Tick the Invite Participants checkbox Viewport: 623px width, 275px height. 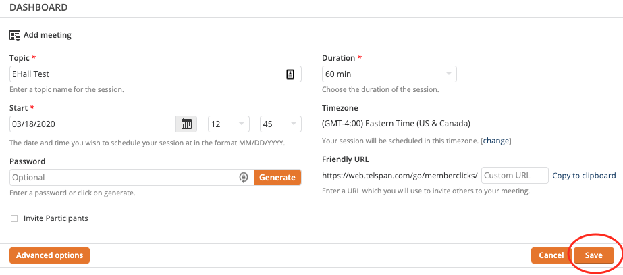tap(14, 218)
